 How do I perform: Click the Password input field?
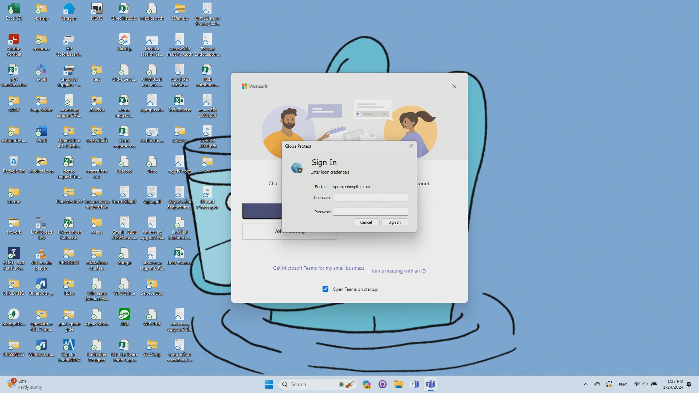point(371,211)
